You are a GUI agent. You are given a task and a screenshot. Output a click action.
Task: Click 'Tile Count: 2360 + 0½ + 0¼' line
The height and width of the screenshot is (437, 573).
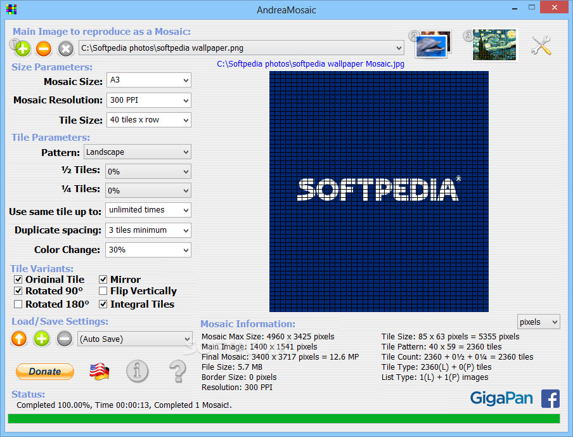[x=457, y=357]
